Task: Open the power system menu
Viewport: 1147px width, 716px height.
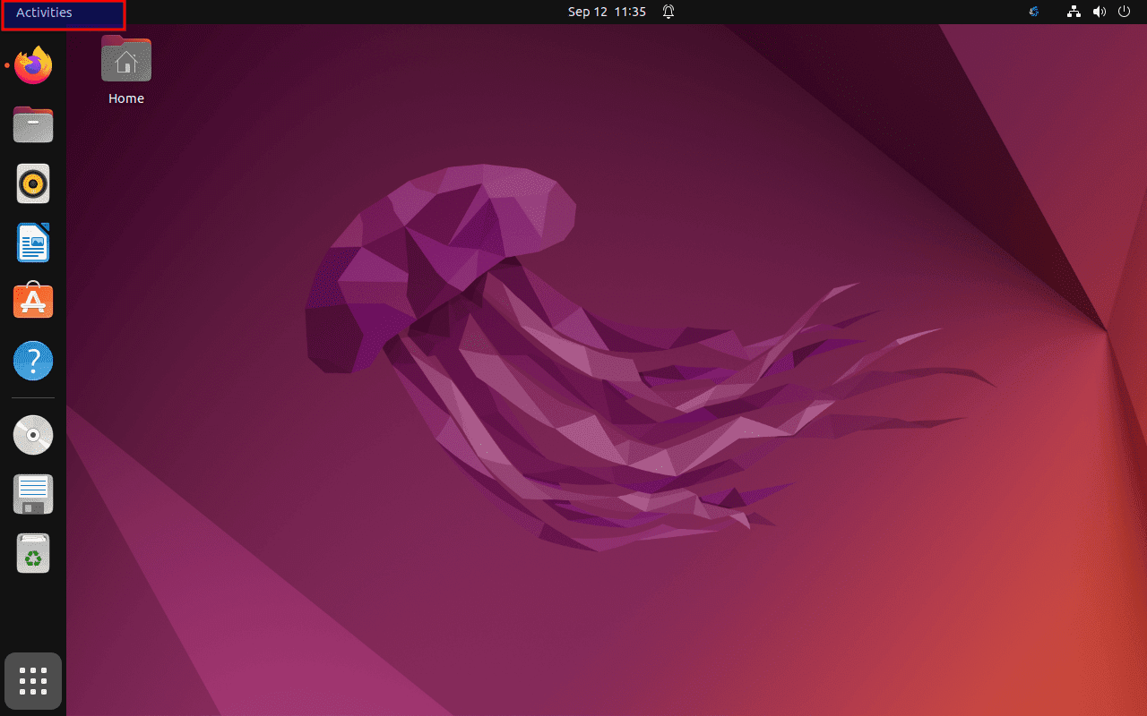Action: coord(1125,13)
